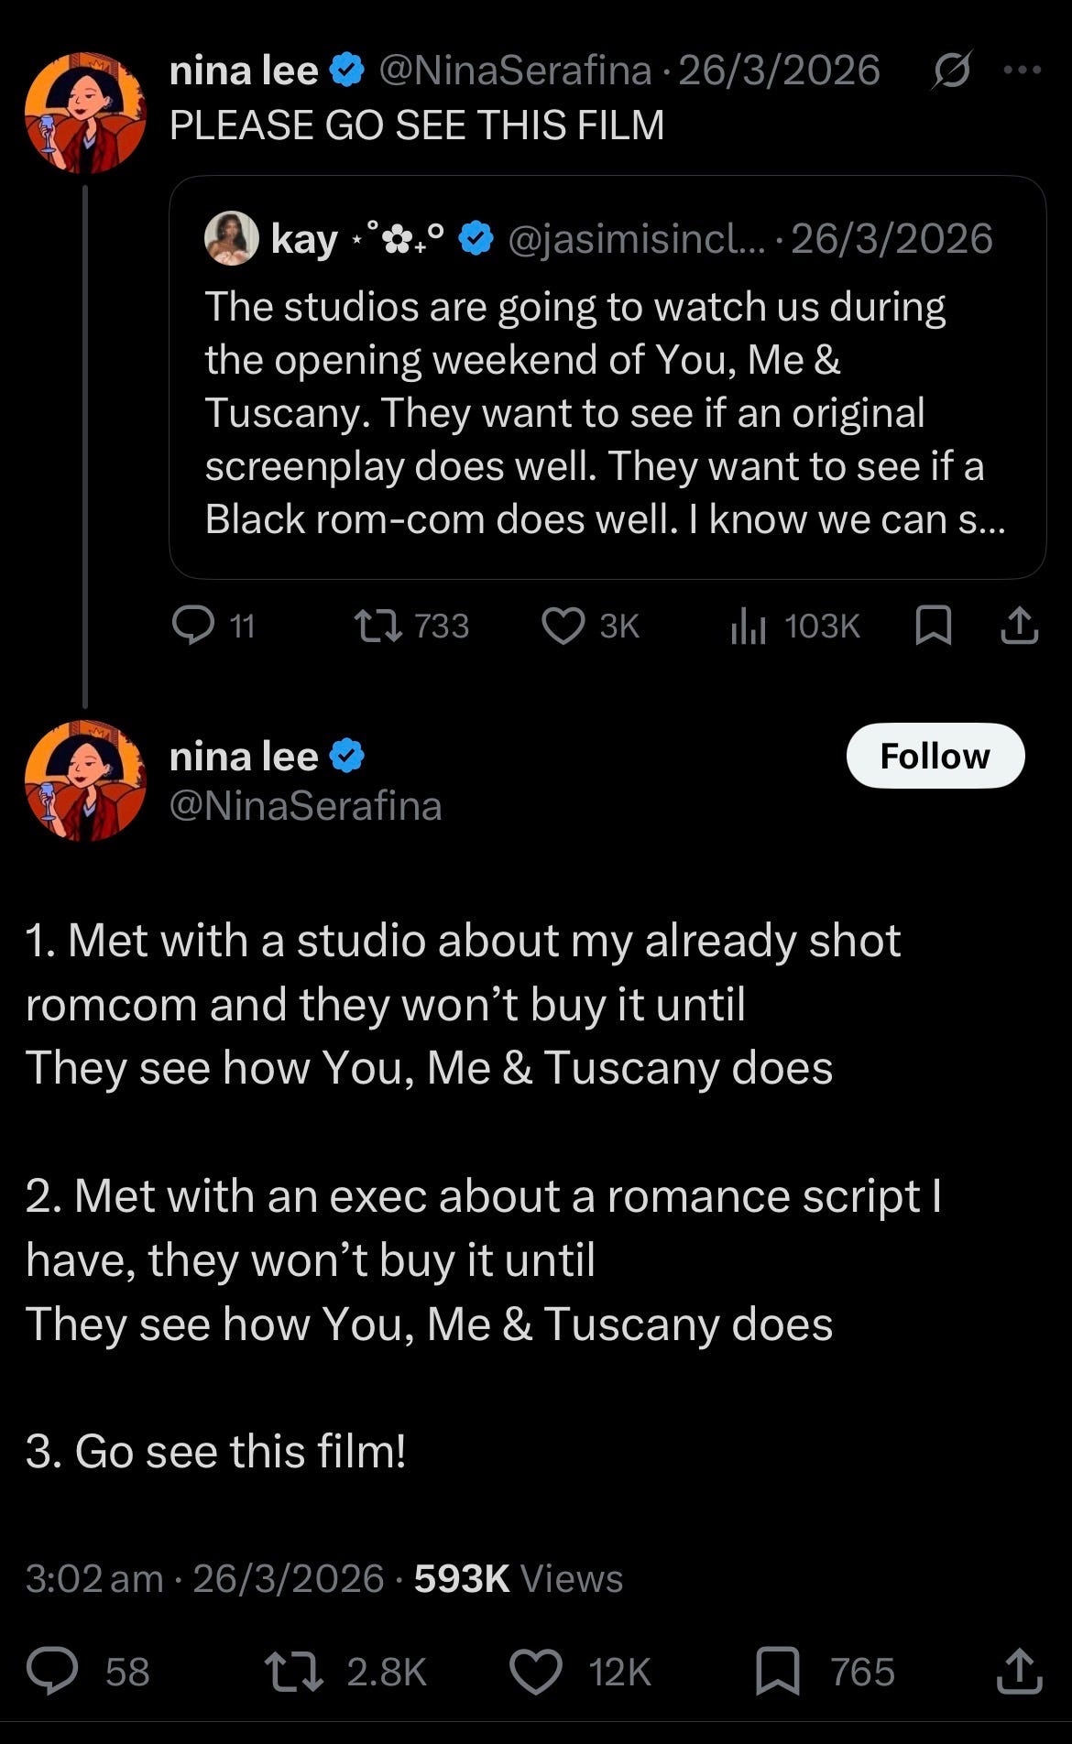Open quoted tweet by kay
The height and width of the screenshot is (1744, 1072).
[x=607, y=376]
